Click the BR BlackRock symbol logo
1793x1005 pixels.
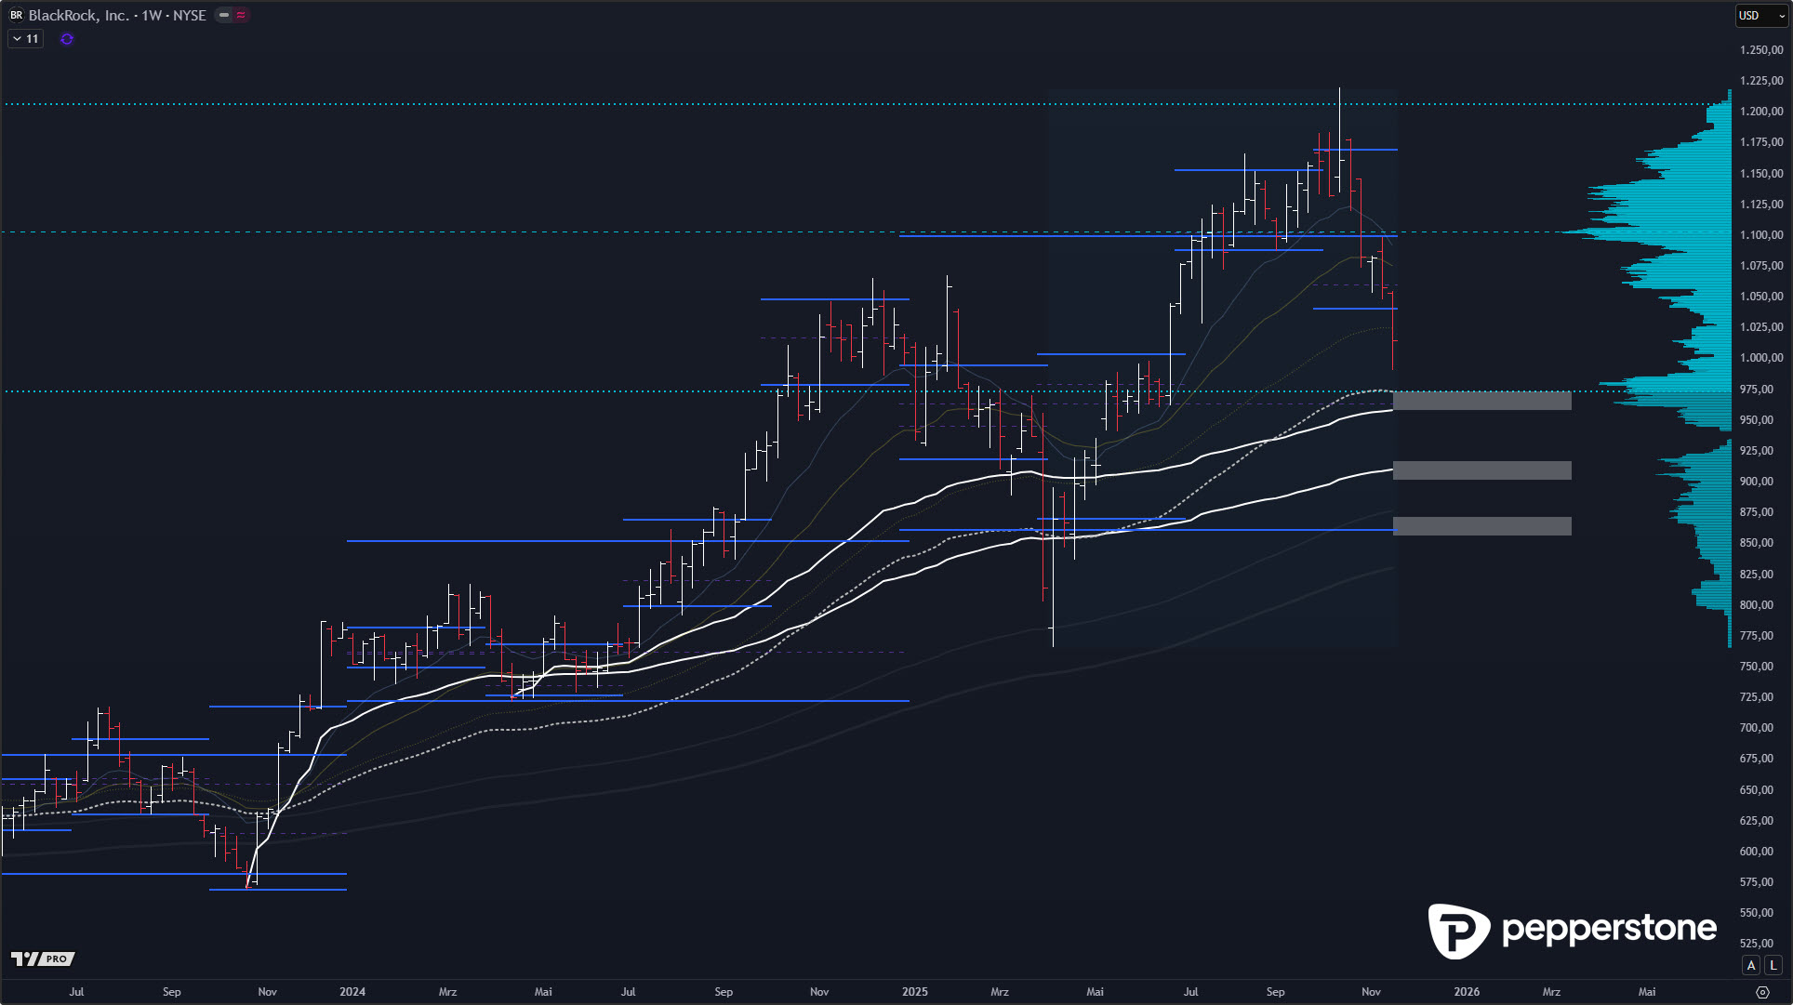[x=16, y=15]
